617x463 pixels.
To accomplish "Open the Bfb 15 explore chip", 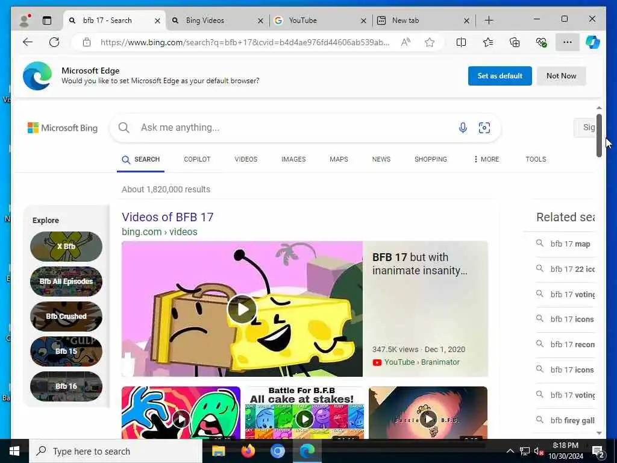I will (x=66, y=351).
